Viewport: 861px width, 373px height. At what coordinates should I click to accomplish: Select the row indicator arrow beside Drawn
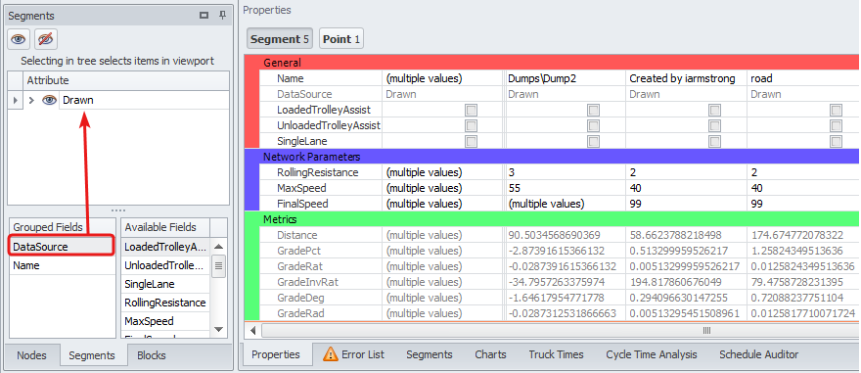tap(16, 100)
